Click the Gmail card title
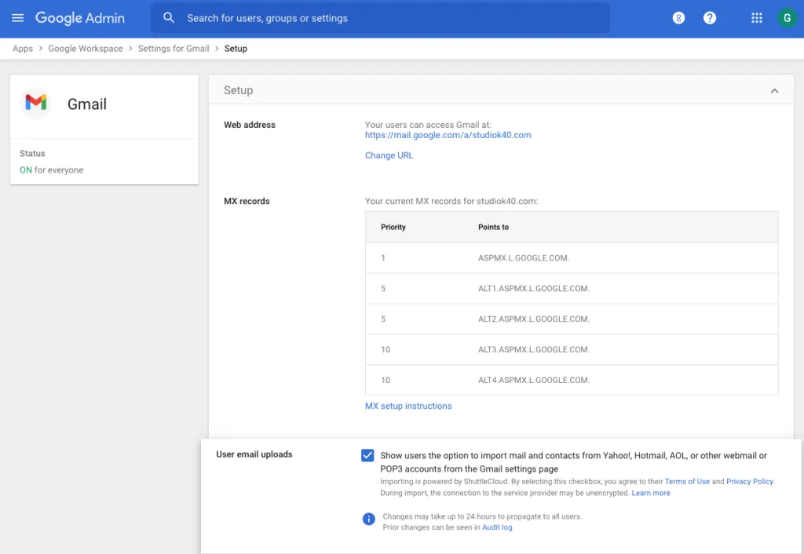This screenshot has height=554, width=804. pyautogui.click(x=87, y=104)
